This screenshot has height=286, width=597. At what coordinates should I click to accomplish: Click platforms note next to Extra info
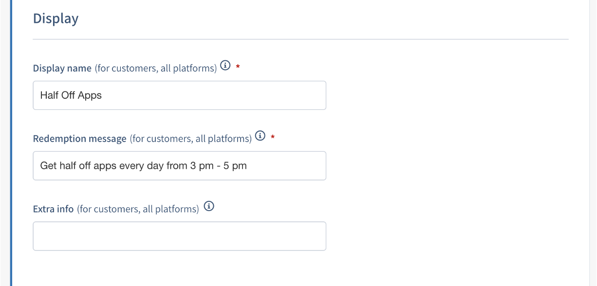coord(138,209)
